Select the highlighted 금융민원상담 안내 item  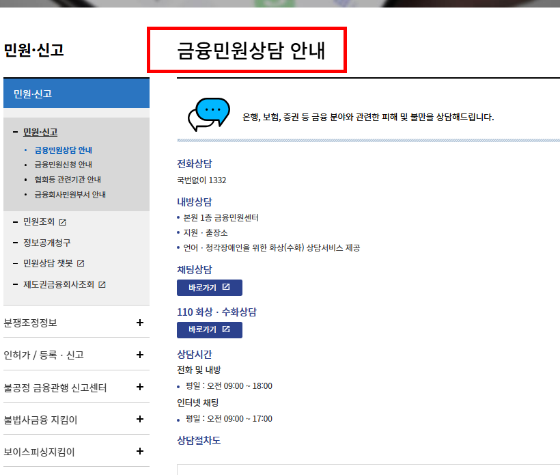pyautogui.click(x=66, y=149)
